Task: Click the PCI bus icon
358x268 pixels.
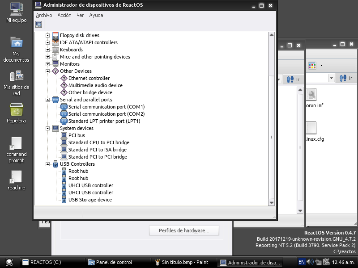Action: tap(64, 135)
